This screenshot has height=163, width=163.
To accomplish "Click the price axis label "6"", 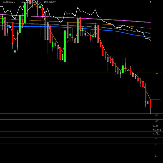I will tap(156, 156).
